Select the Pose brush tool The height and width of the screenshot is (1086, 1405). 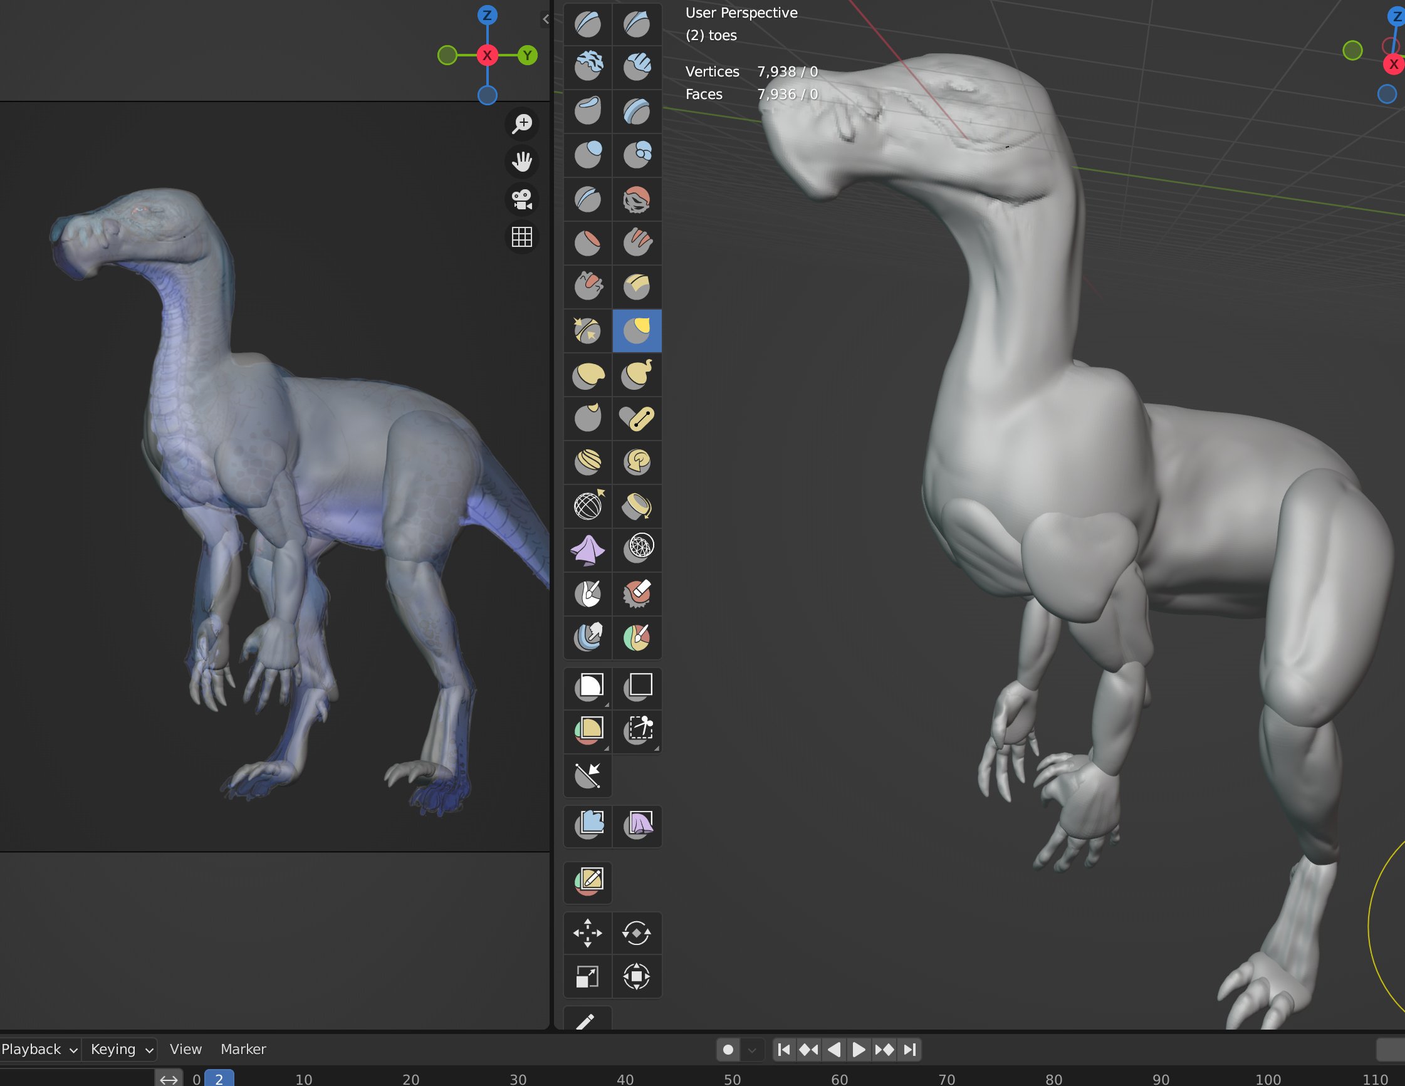(636, 418)
